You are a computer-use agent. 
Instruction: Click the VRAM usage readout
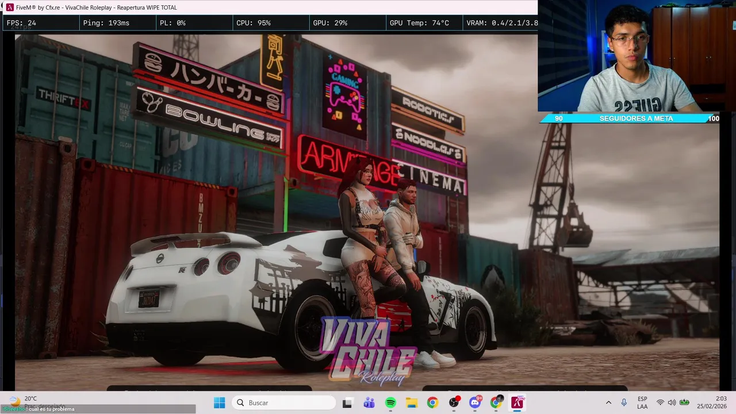pyautogui.click(x=502, y=23)
